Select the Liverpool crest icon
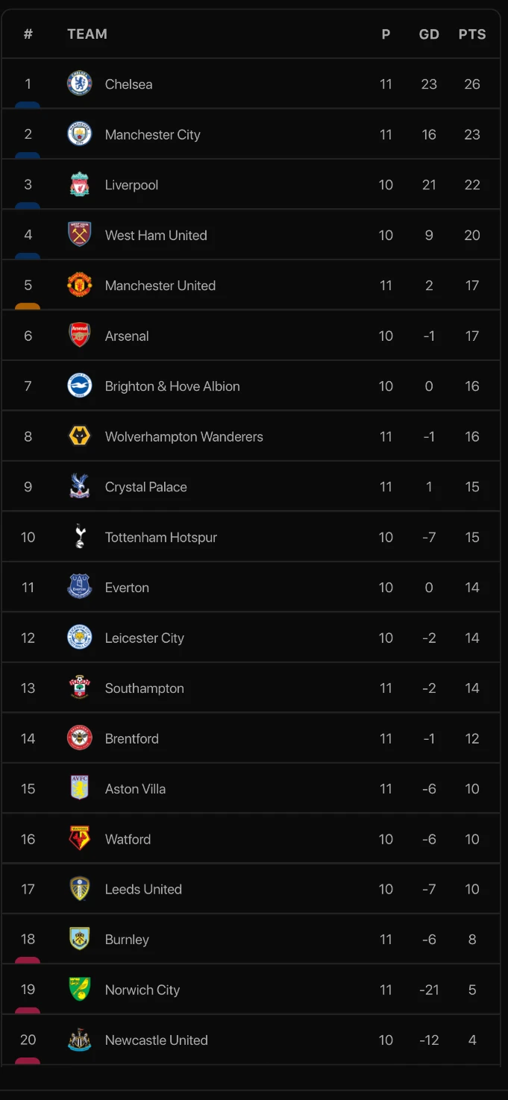 80,184
